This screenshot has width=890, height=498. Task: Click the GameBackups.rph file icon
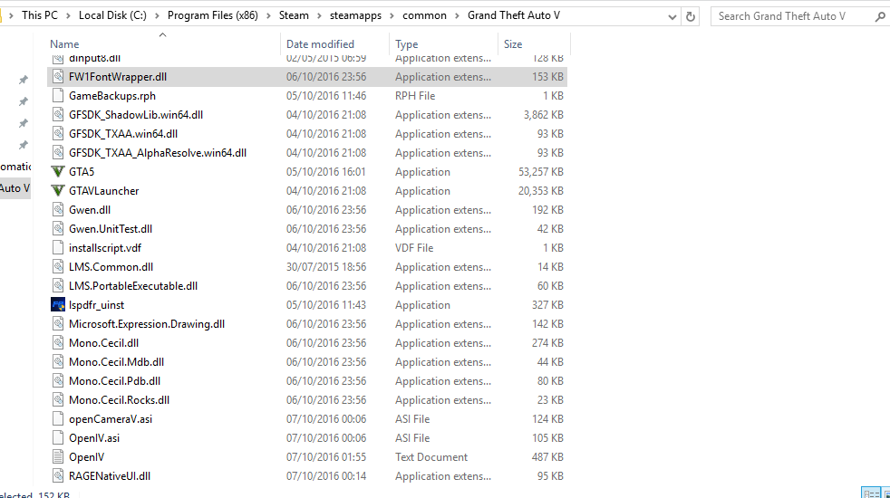(58, 96)
